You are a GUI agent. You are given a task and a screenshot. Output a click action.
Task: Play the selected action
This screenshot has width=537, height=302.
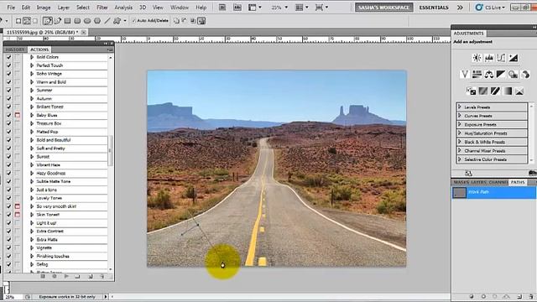pyautogui.click(x=66, y=276)
